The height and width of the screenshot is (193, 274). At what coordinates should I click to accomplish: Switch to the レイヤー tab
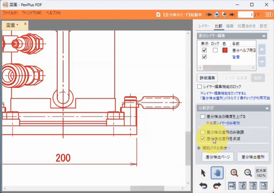tap(204, 26)
